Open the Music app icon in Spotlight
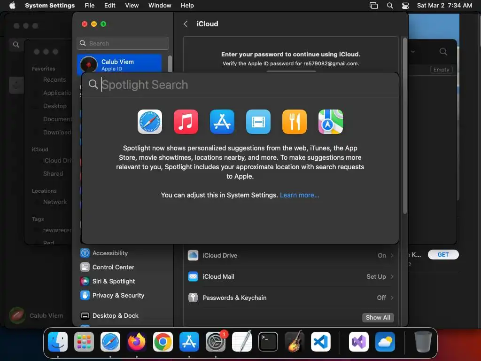Screen dimensions: 481x361 coord(186,122)
